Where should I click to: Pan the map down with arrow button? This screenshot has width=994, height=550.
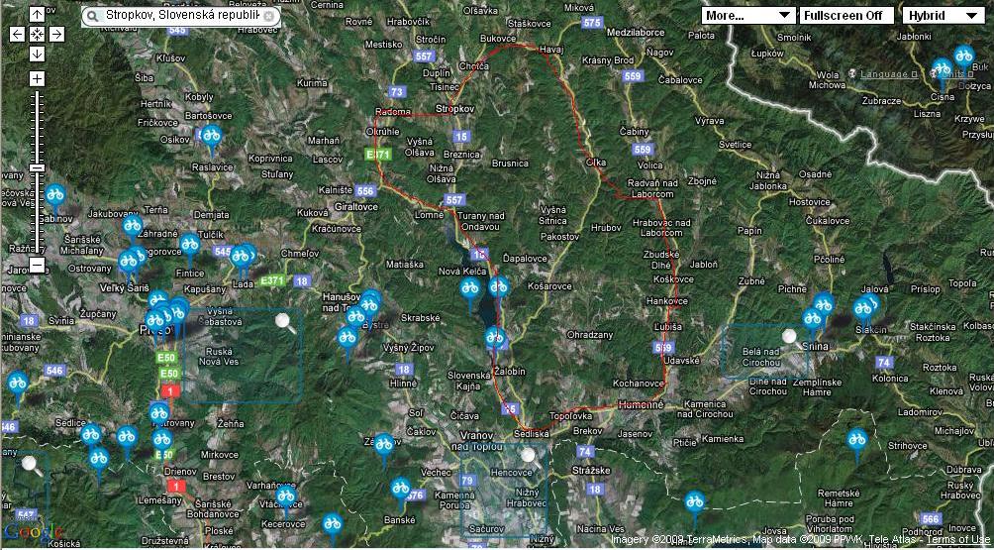coord(37,54)
